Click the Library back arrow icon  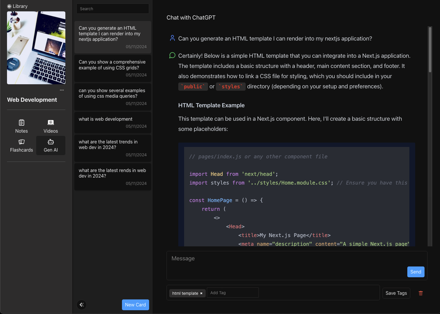(9, 6)
